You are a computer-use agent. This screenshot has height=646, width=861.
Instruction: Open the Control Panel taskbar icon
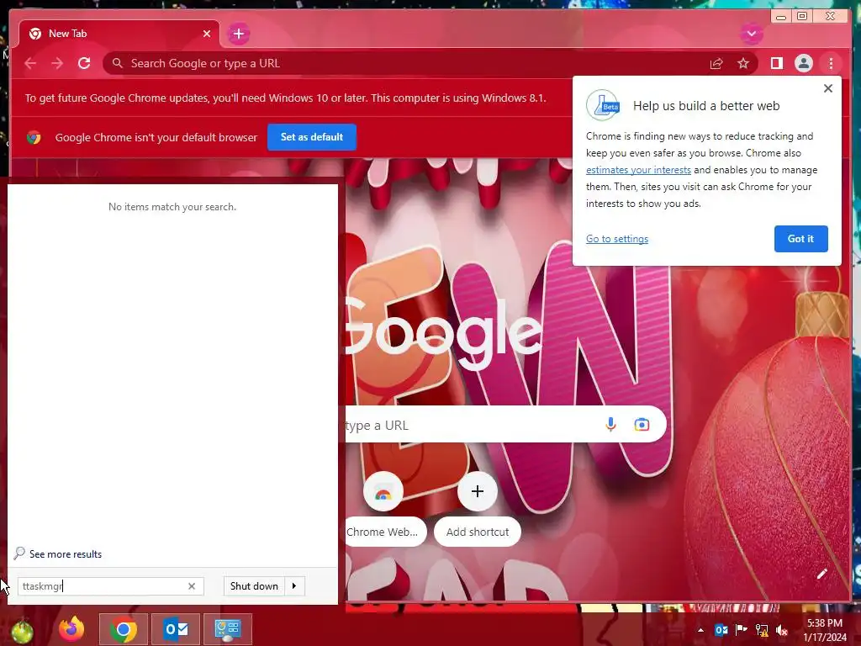[x=228, y=629]
